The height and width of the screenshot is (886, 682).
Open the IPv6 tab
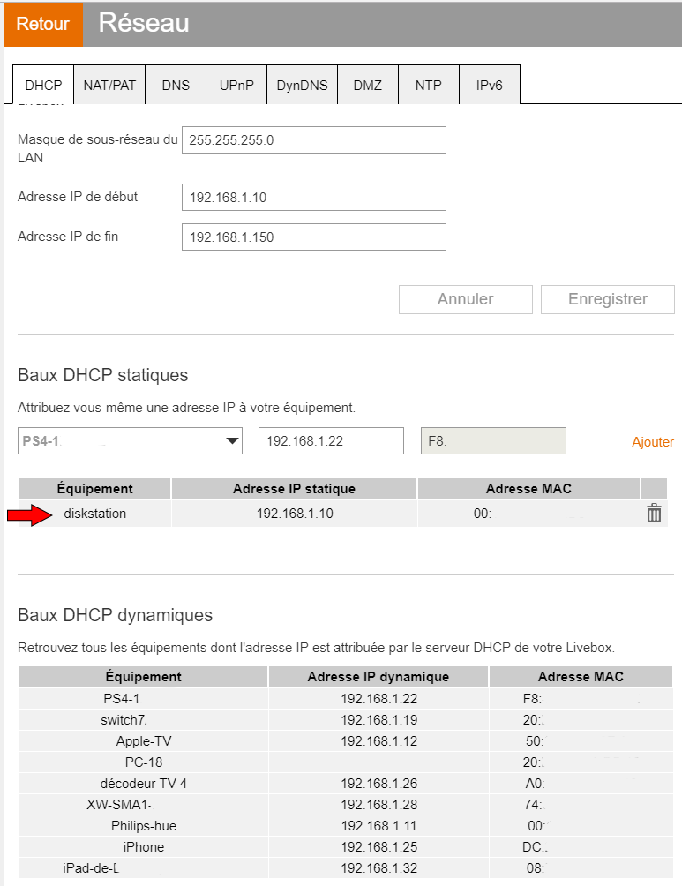490,86
